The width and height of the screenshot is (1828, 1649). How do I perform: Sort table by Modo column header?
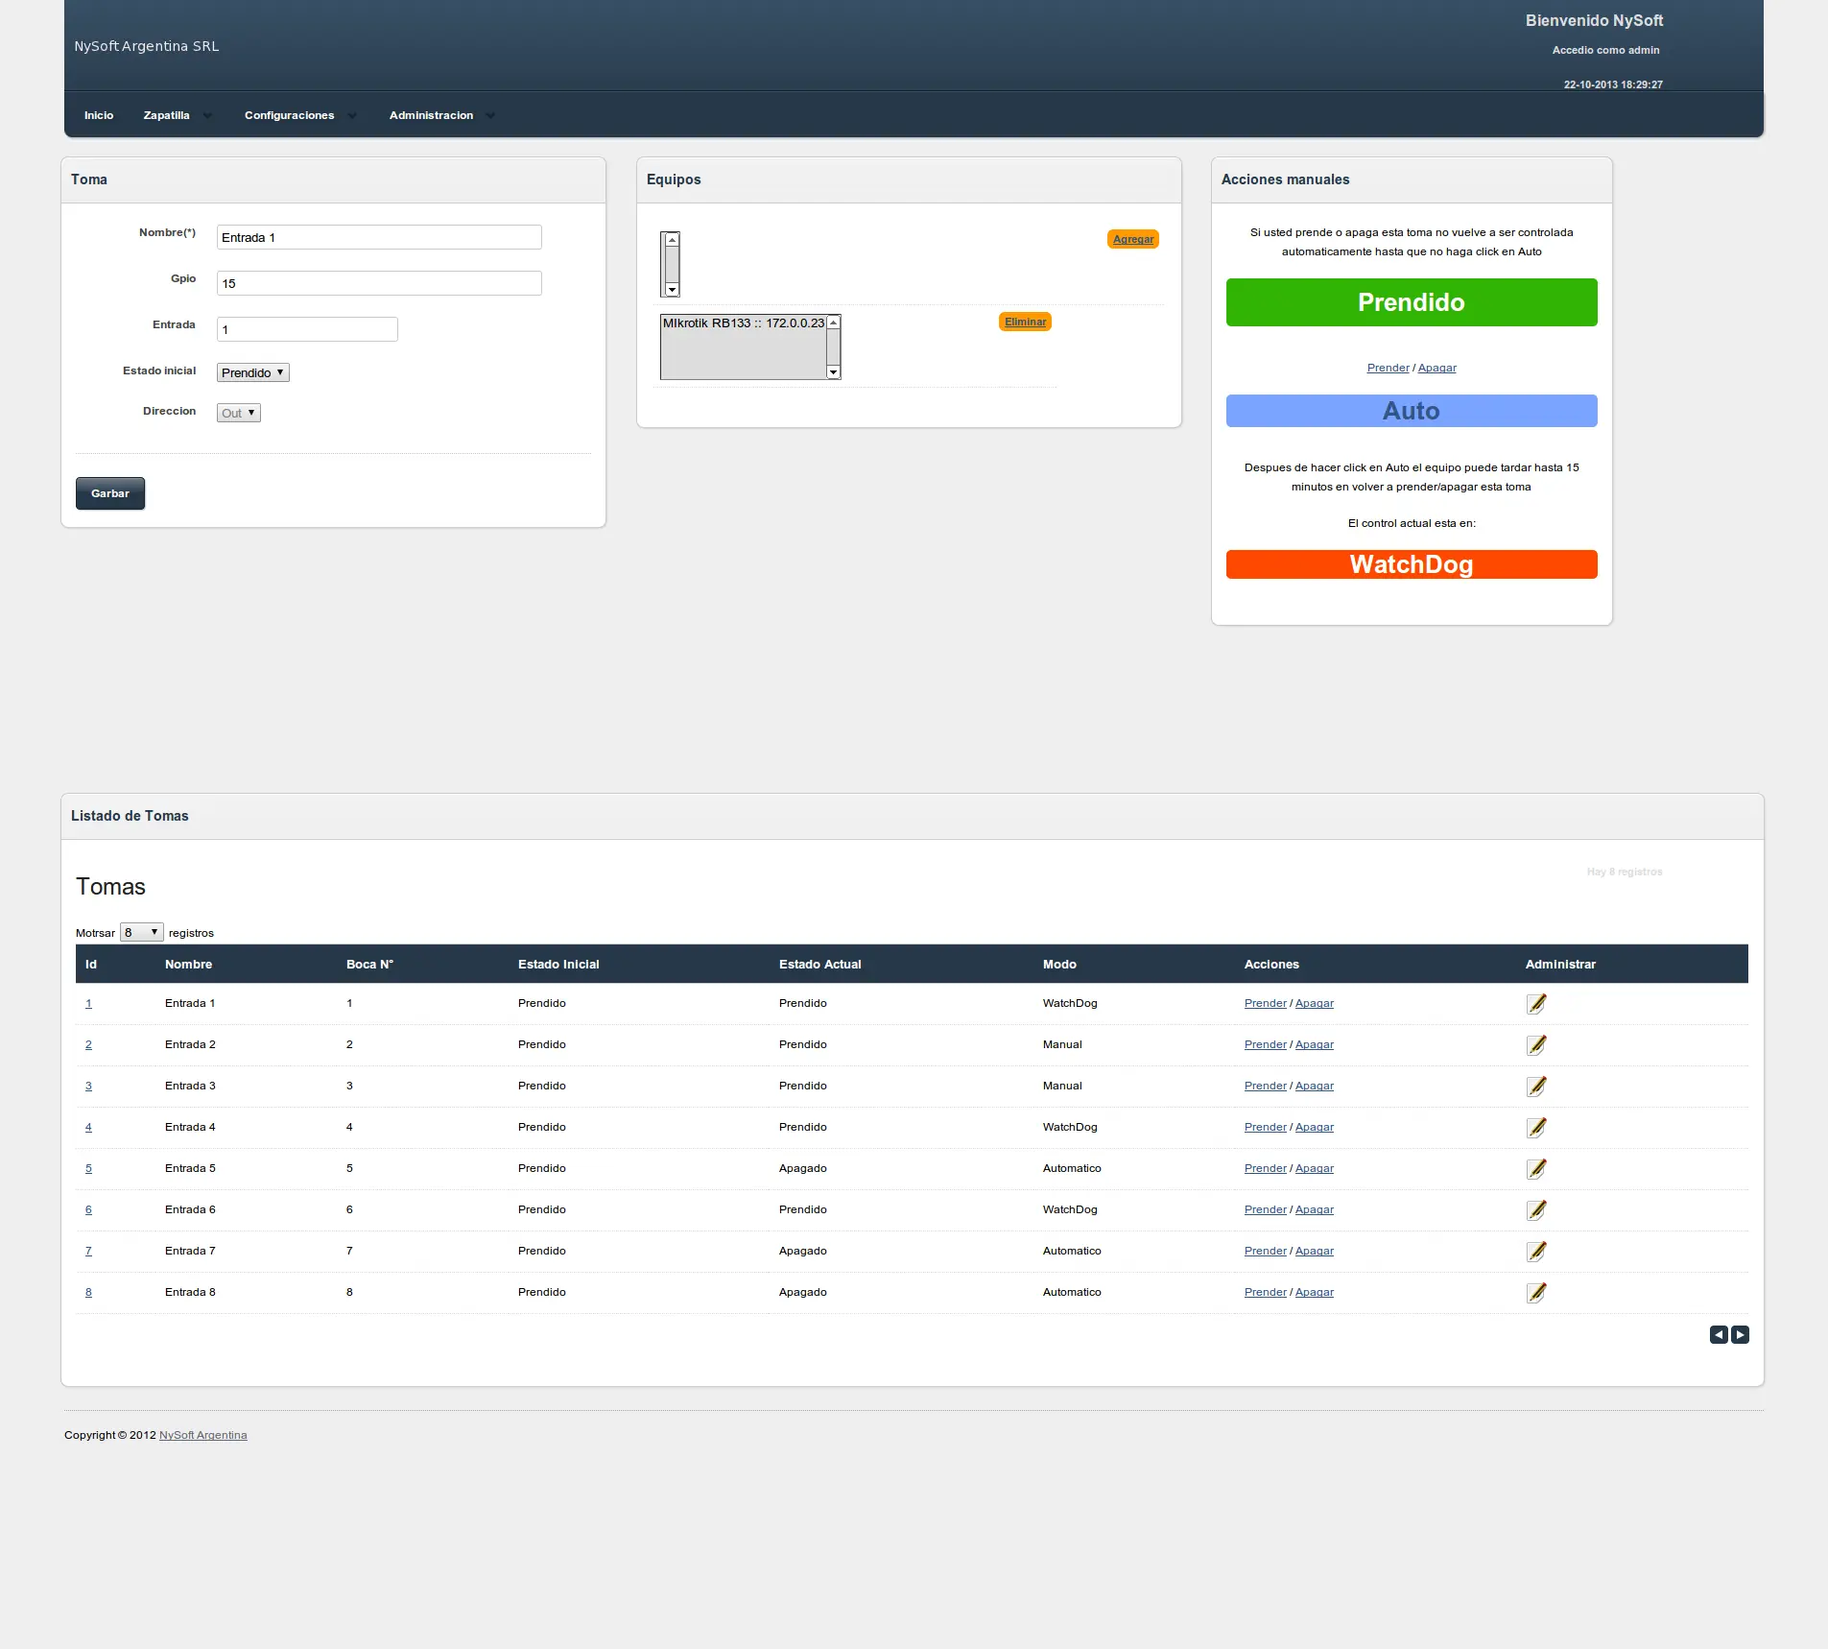point(1059,964)
